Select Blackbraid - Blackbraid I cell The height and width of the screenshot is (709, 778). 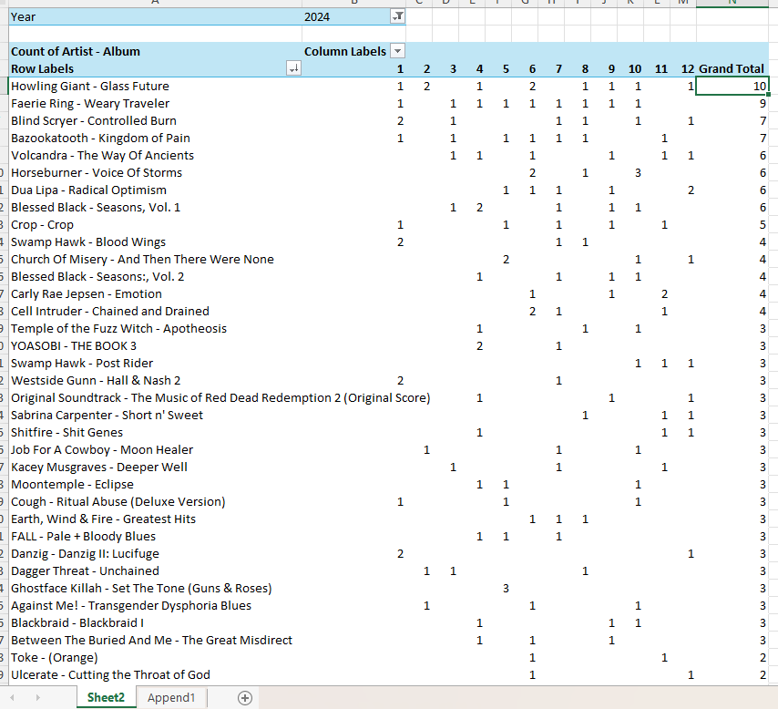pos(155,622)
